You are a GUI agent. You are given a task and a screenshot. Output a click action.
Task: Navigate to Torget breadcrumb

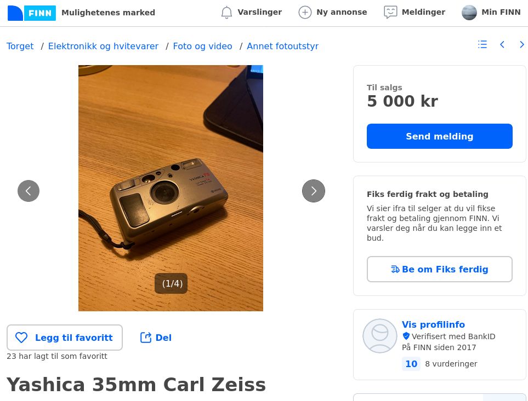tap(20, 47)
